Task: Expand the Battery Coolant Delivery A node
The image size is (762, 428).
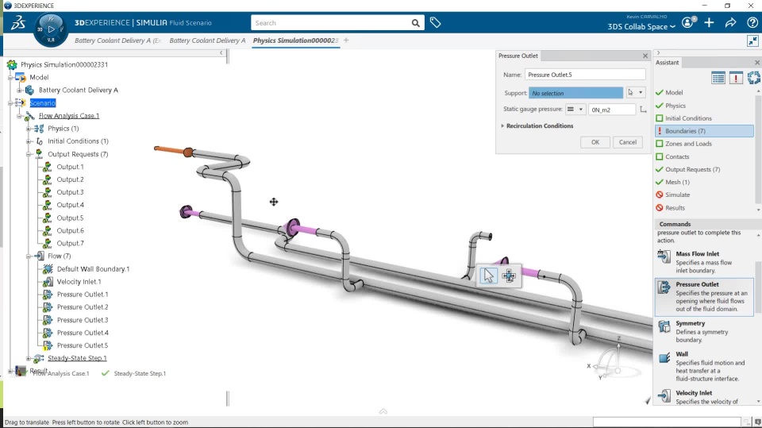Action: coord(19,90)
